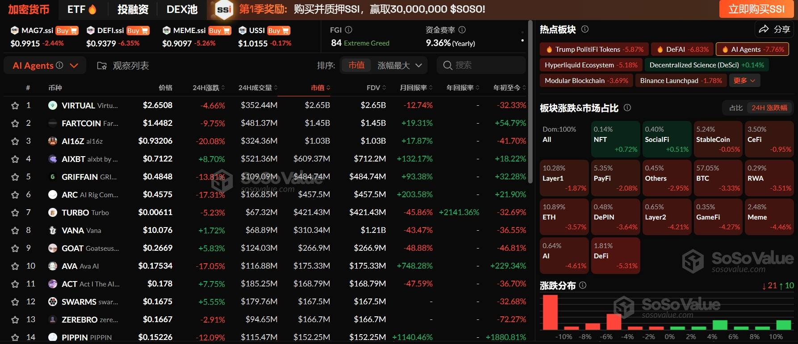
Task: Click the SSI hexagon logo in banner
Action: [x=224, y=9]
